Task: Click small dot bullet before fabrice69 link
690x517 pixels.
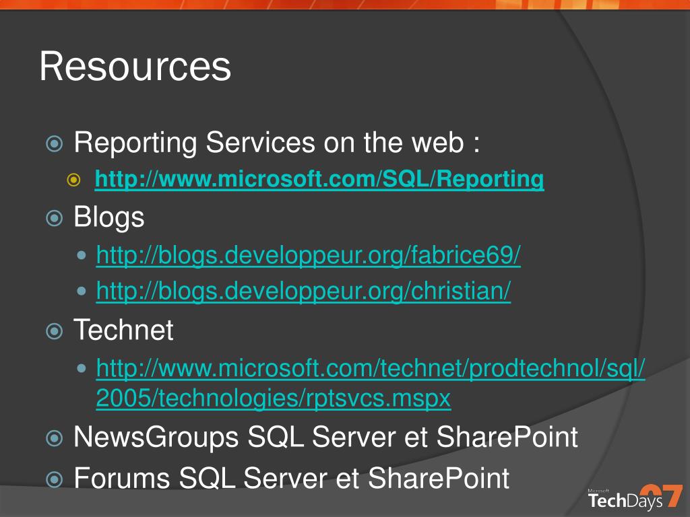Action: click(x=81, y=255)
